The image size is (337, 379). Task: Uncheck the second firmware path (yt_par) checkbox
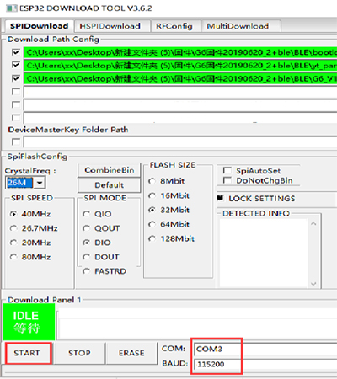[16, 65]
